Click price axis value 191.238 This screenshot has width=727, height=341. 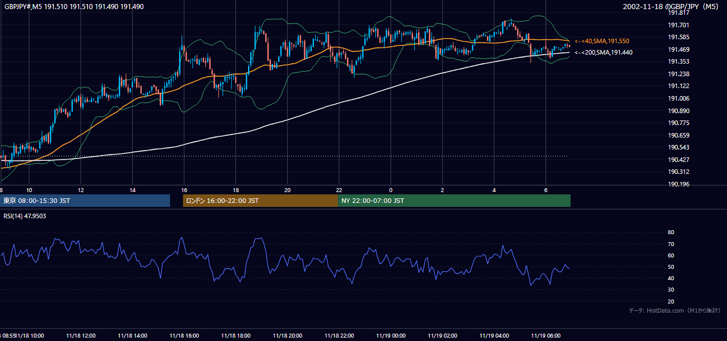(678, 74)
